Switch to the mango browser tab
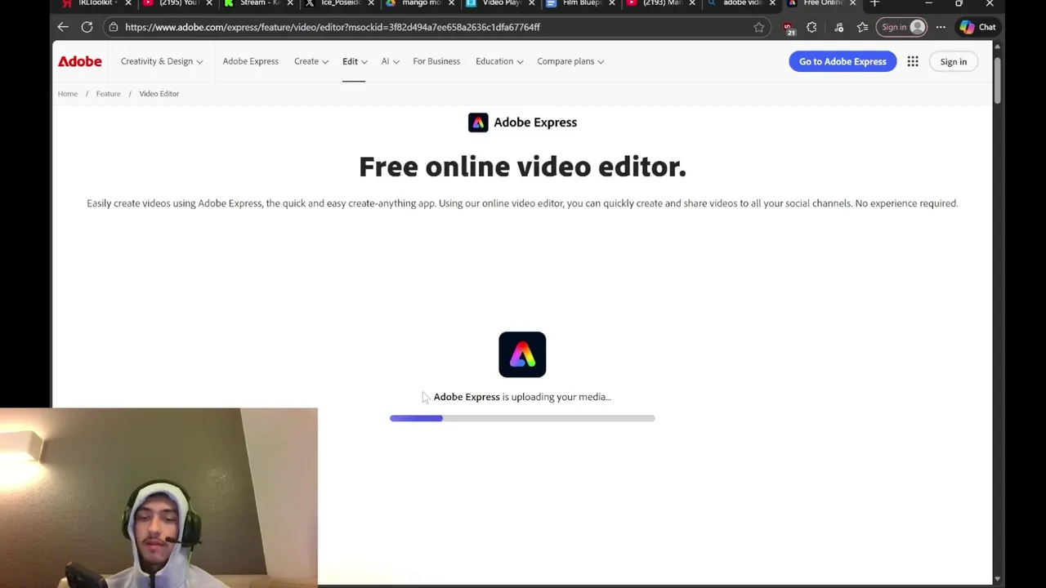This screenshot has height=588, width=1046. click(x=419, y=3)
